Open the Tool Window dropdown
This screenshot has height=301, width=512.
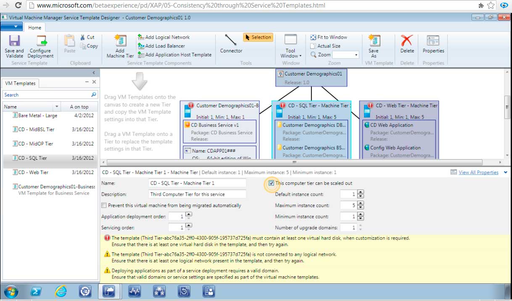290,46
